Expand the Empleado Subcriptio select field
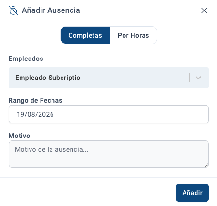This screenshot has height=206, width=217. (x=109, y=78)
